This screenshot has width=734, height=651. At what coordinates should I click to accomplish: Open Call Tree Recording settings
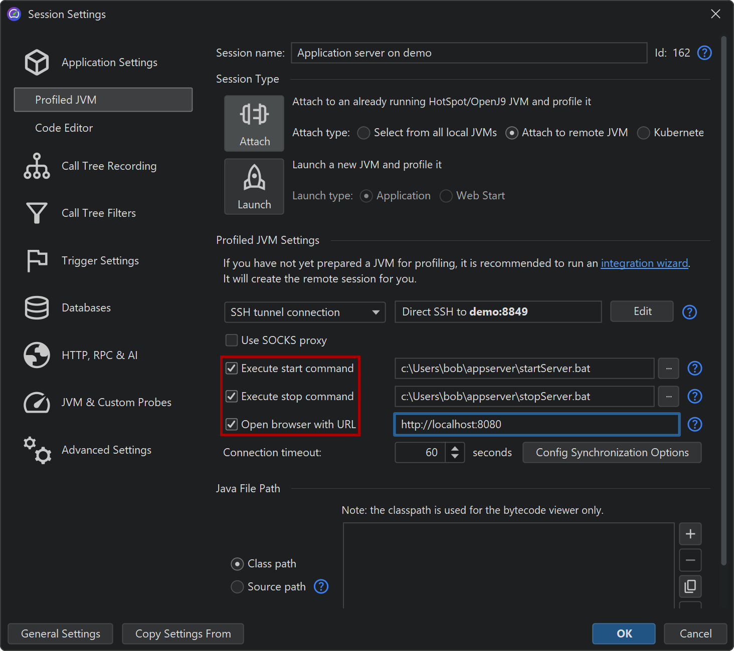click(x=109, y=166)
